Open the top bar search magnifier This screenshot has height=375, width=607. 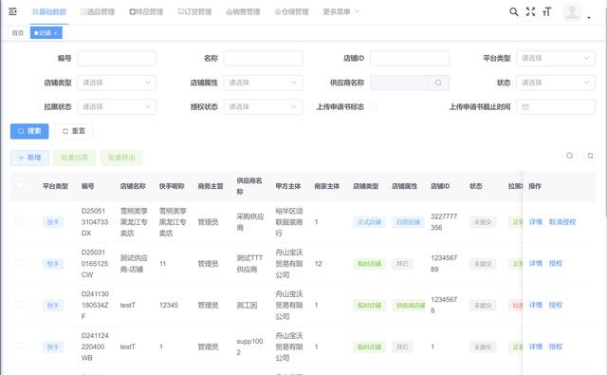pos(514,11)
